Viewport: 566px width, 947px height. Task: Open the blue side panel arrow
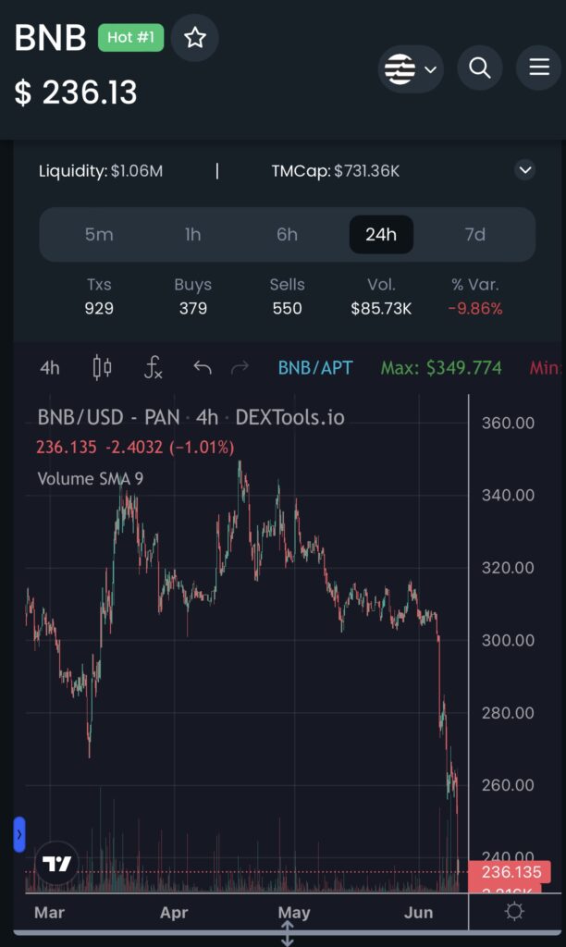click(18, 833)
